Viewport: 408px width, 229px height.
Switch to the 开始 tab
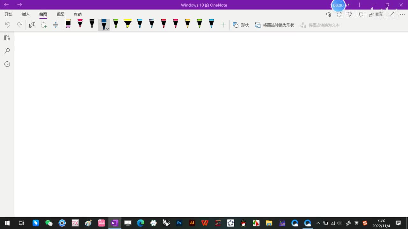(9, 14)
